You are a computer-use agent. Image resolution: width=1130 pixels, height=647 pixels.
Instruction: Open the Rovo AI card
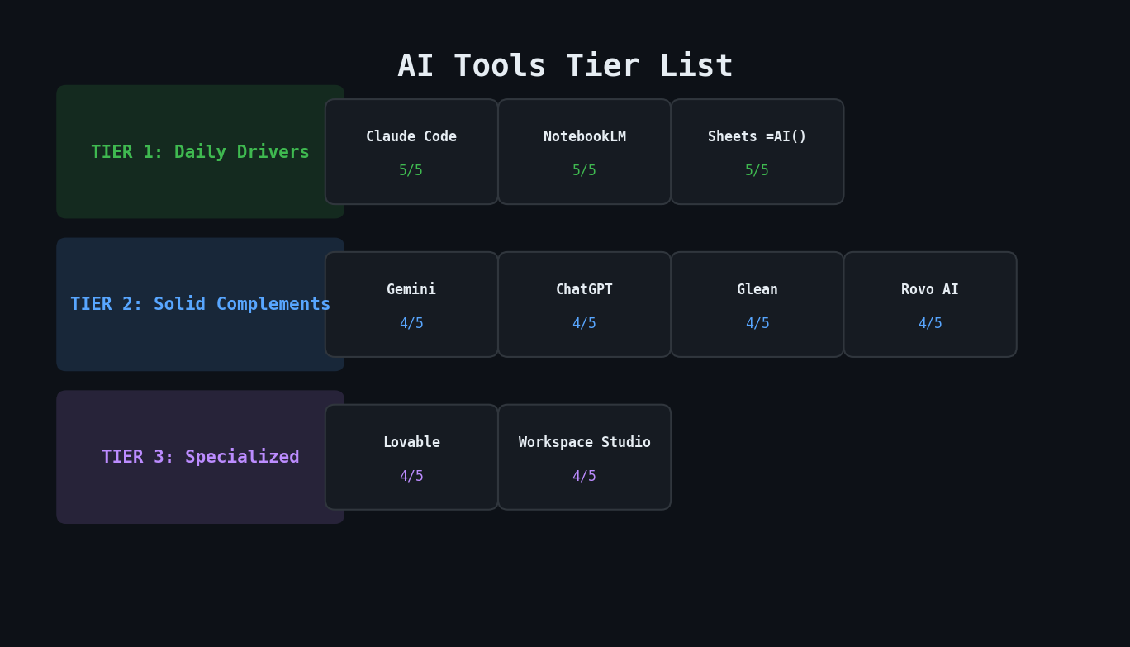[930, 304]
